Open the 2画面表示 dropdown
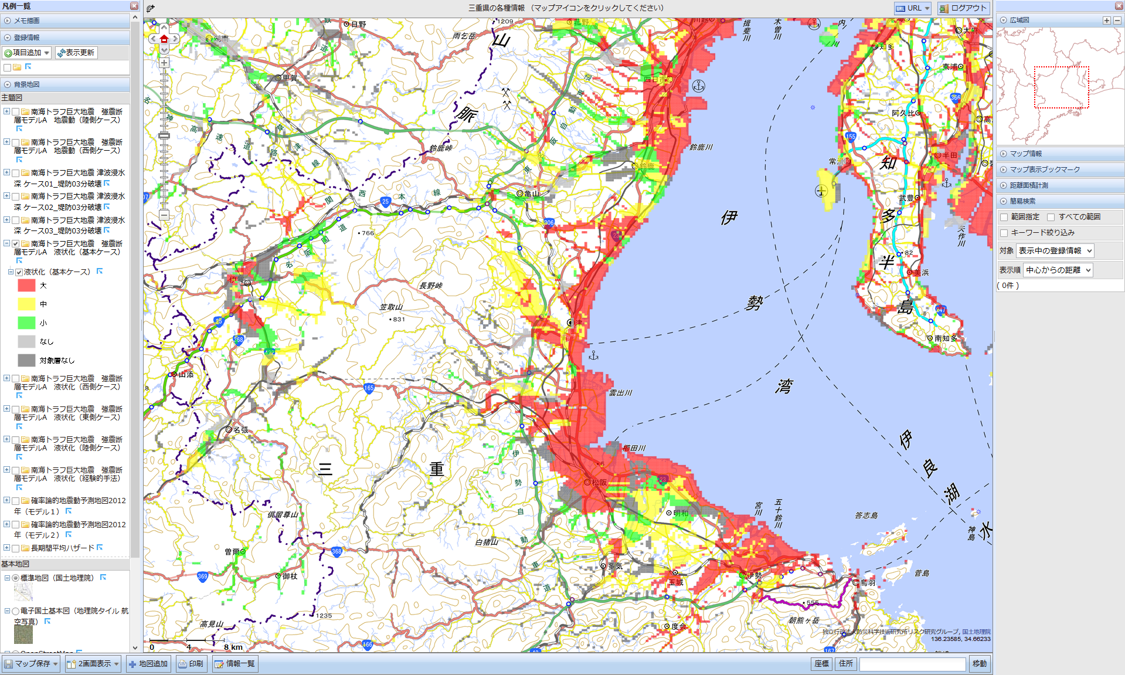Image resolution: width=1125 pixels, height=675 pixels. (x=93, y=664)
